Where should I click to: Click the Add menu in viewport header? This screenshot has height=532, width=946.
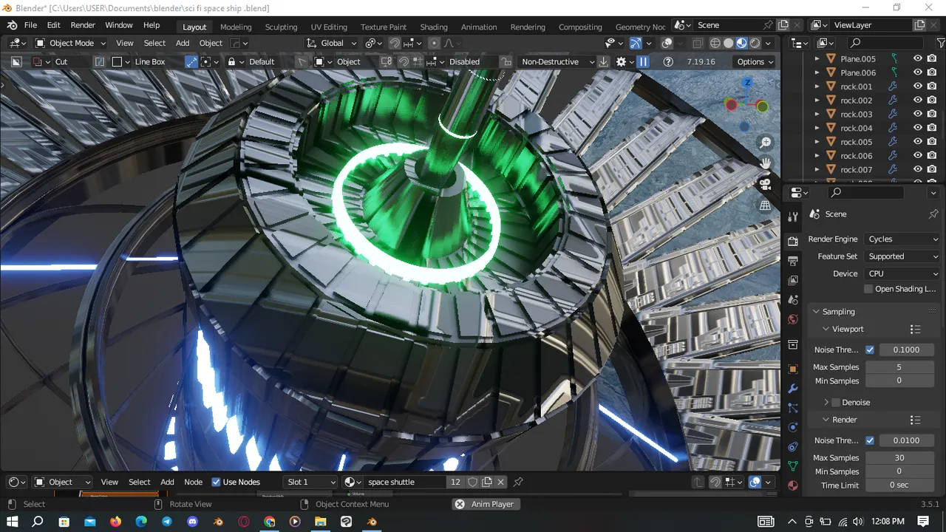pos(183,43)
